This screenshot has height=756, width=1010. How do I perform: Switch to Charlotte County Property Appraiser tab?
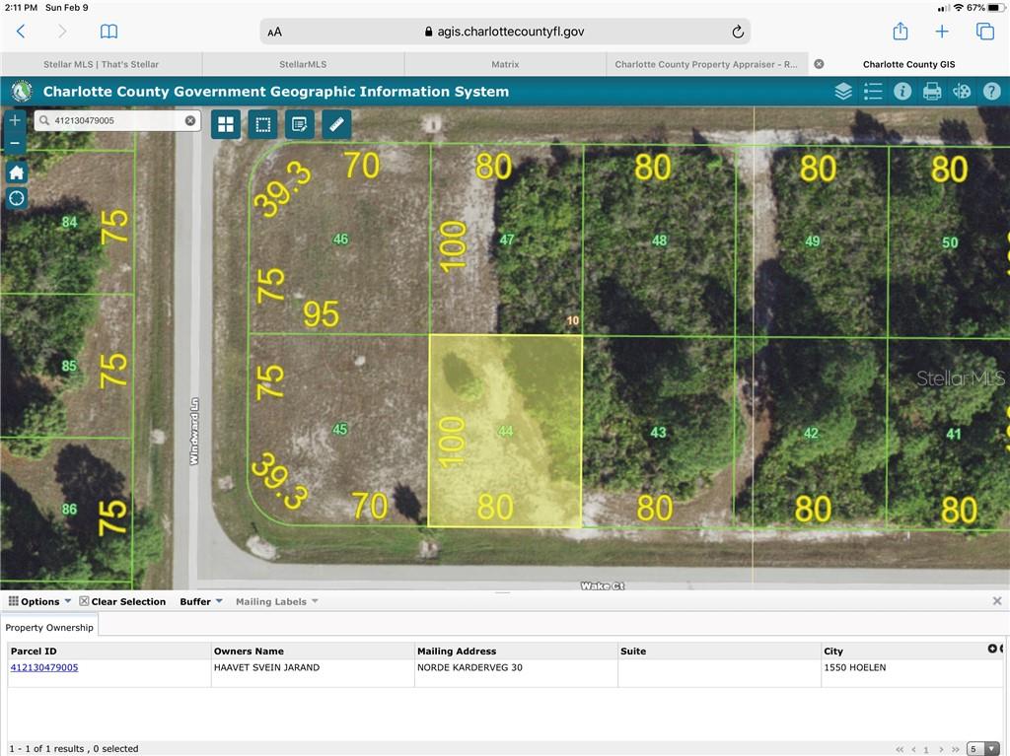[x=705, y=64]
